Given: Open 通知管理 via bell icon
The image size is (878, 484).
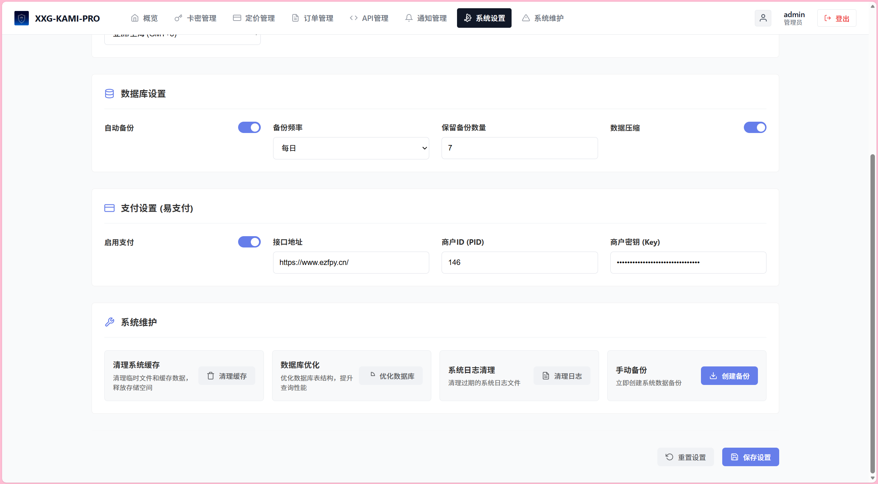Looking at the screenshot, I should pyautogui.click(x=409, y=18).
